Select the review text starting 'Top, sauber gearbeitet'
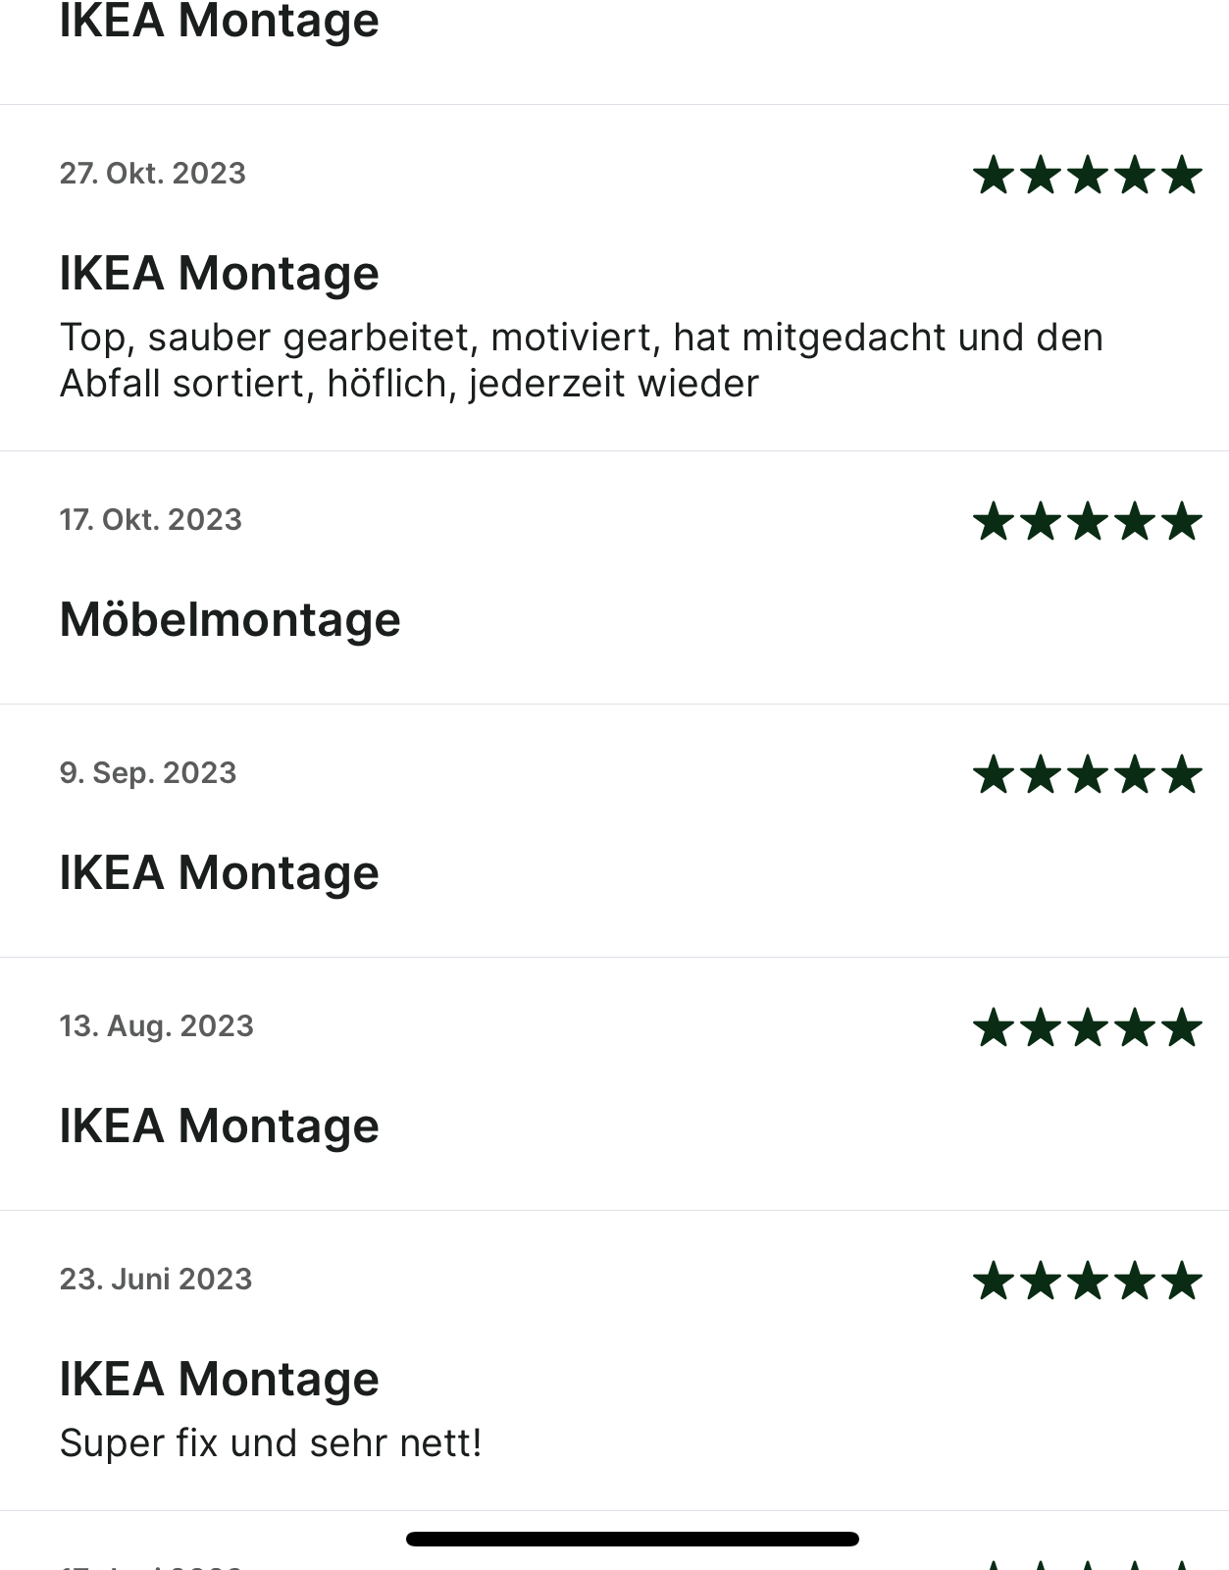The width and height of the screenshot is (1229, 1570). (x=582, y=360)
